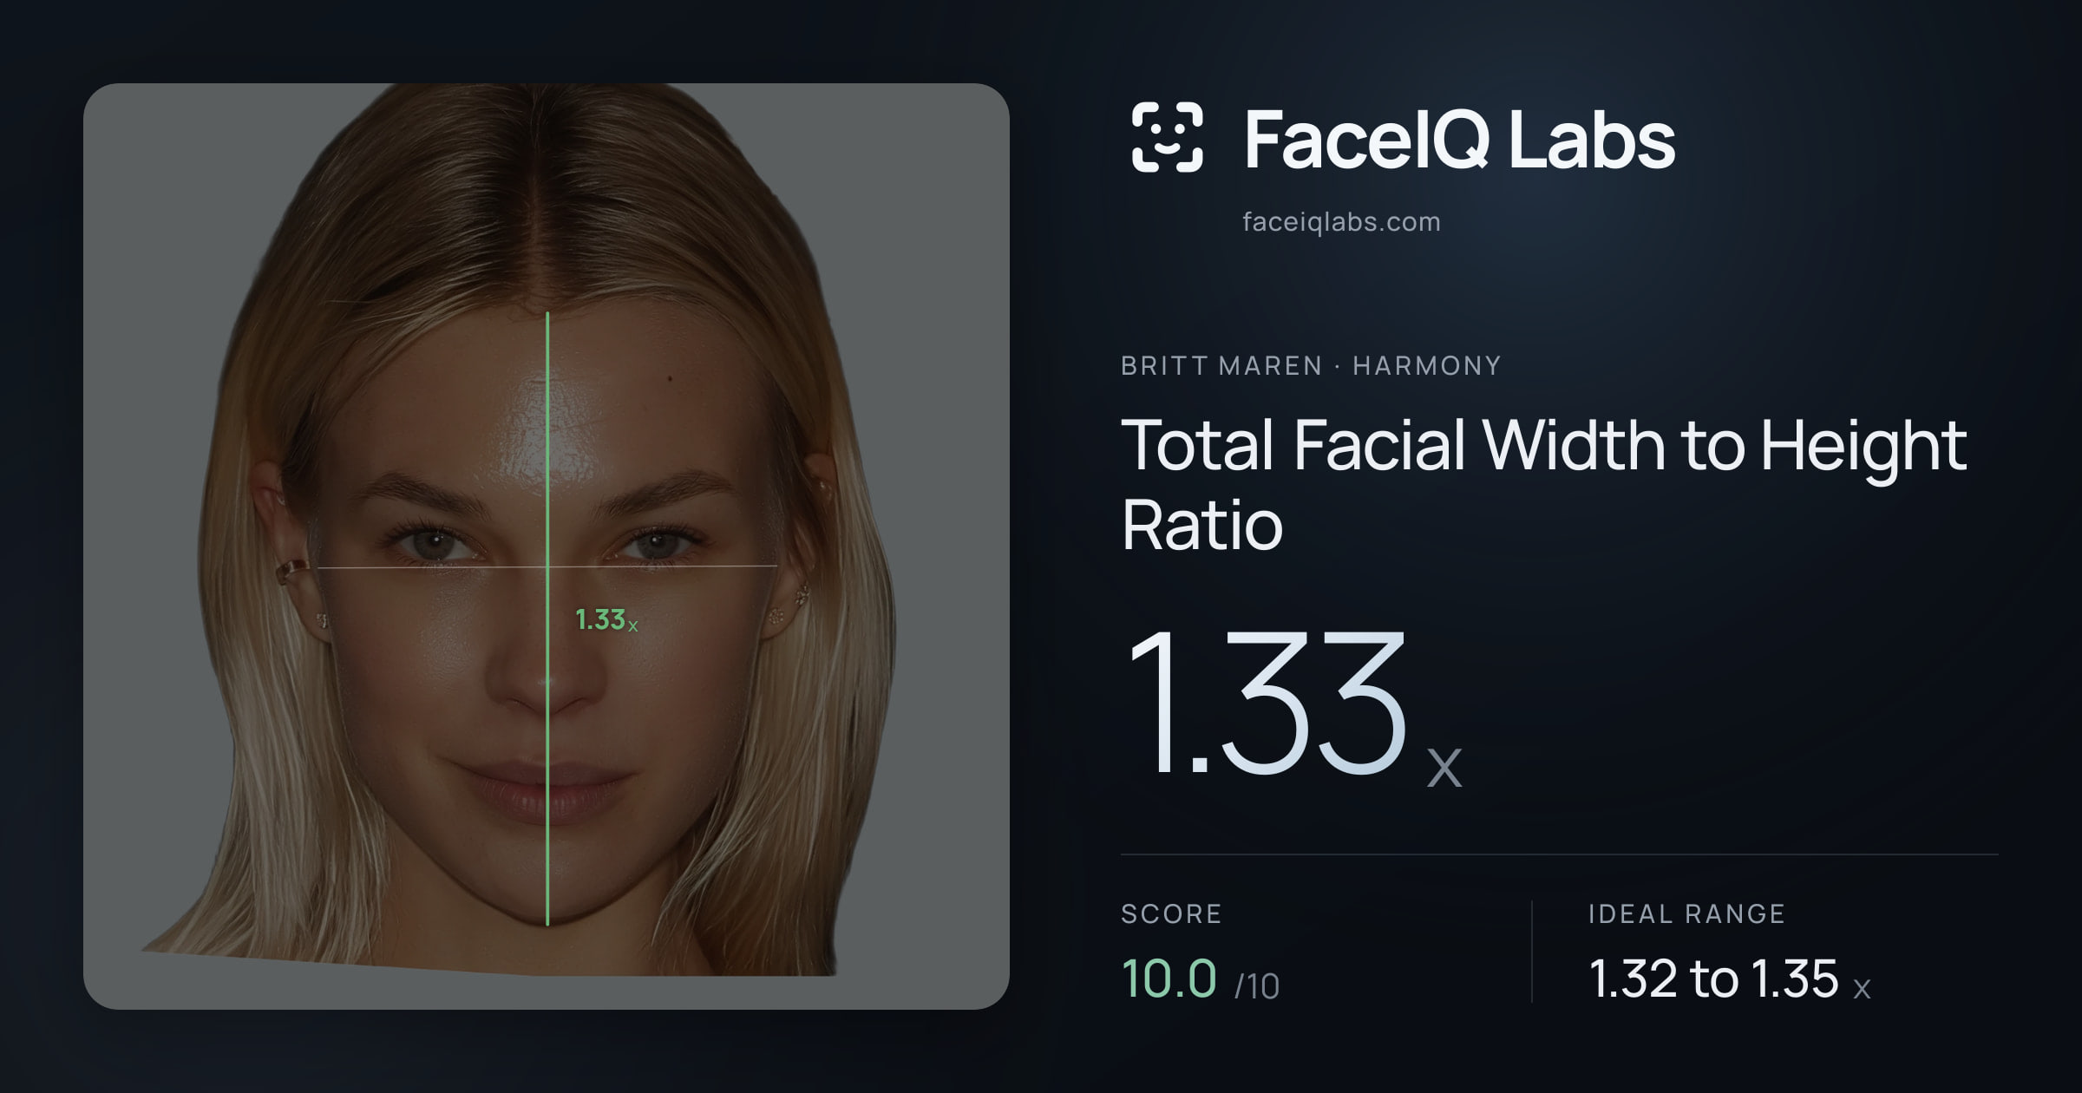This screenshot has height=1093, width=2082.
Task: Click the green 1.33x label on the face
Action: [x=606, y=620]
